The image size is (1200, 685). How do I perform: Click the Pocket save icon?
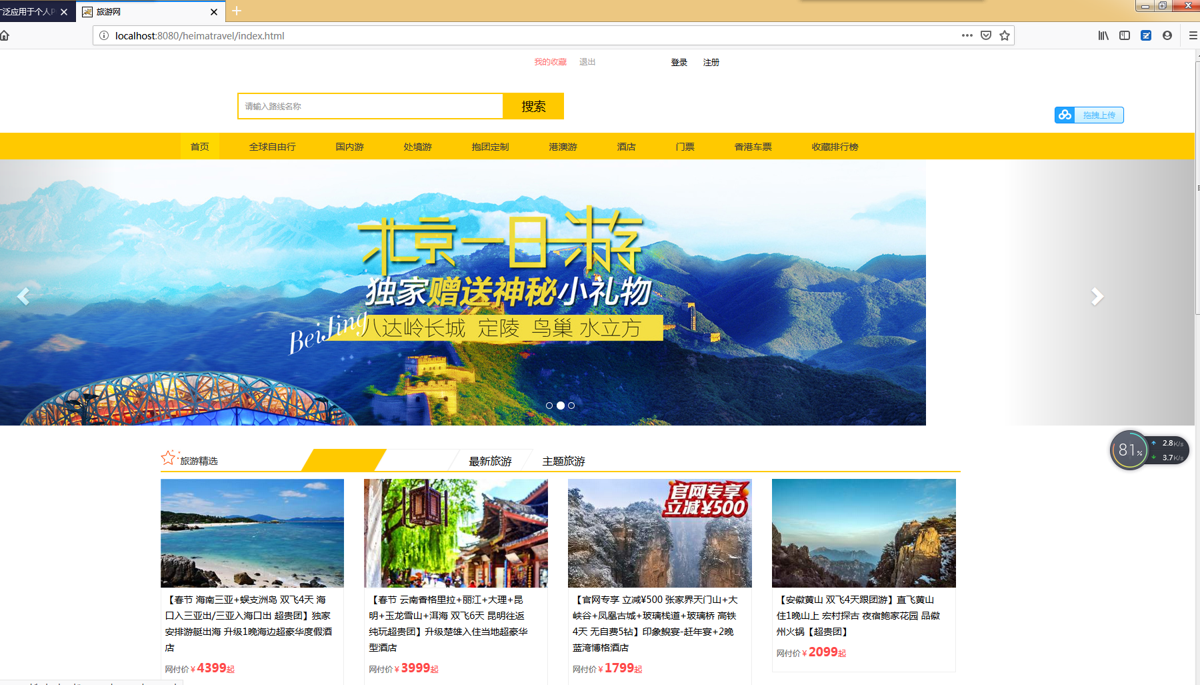tap(986, 35)
